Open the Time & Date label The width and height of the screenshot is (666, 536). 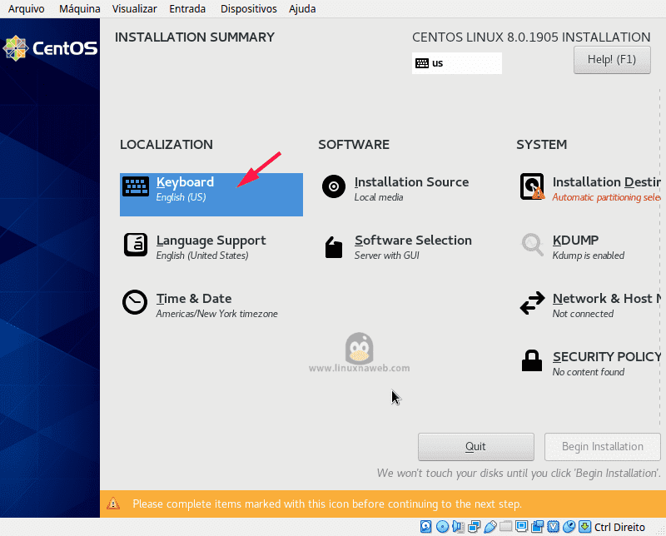[194, 299]
